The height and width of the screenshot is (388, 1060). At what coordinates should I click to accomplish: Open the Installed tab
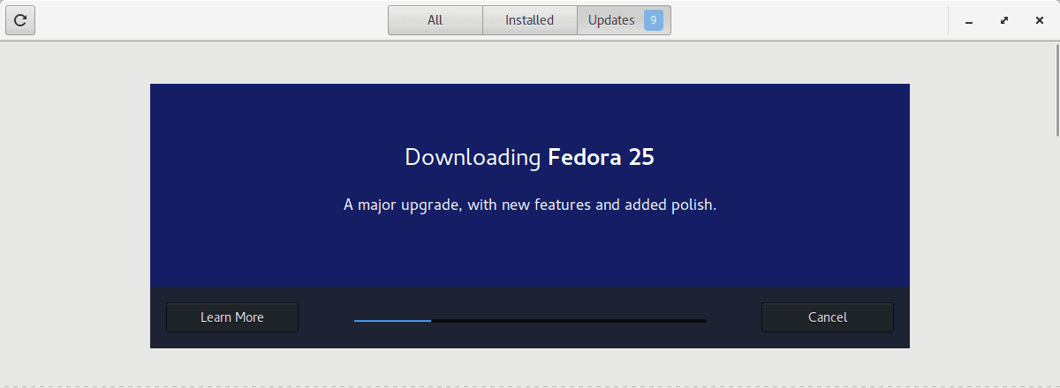click(x=530, y=20)
